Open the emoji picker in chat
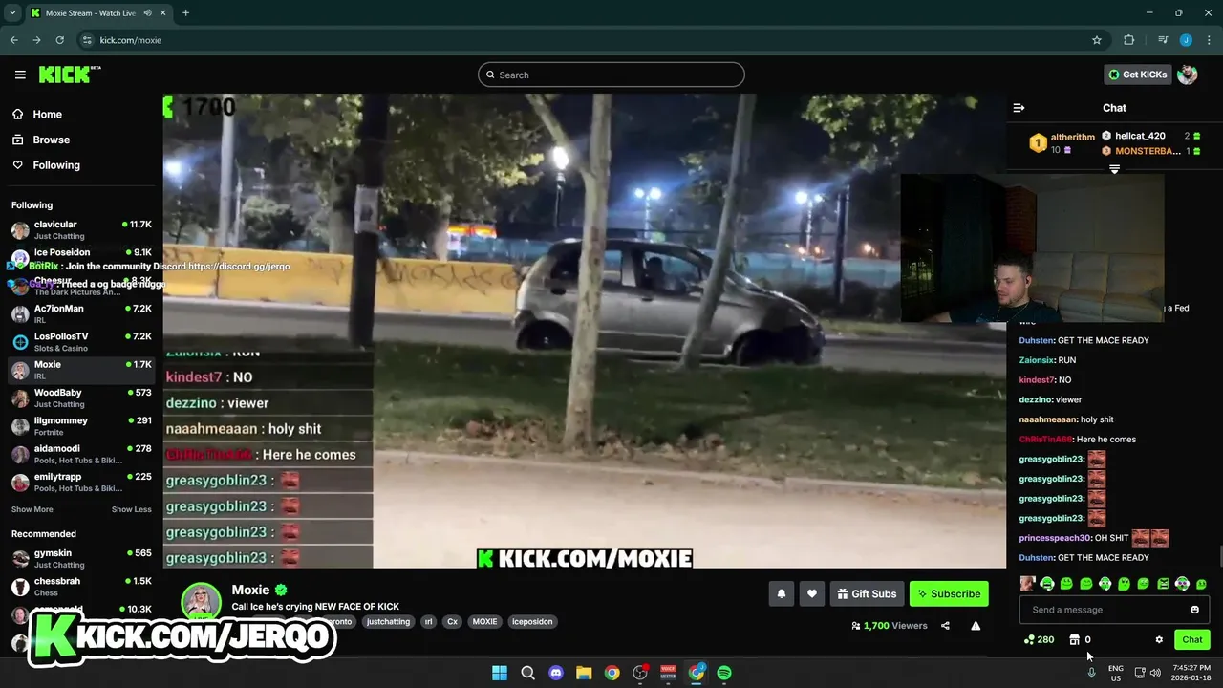1223x688 pixels. point(1194,610)
